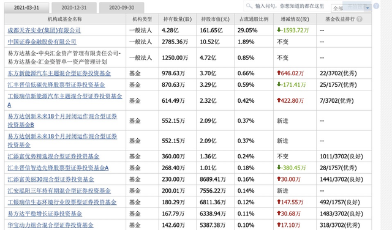Click the 机构或基金名称 column header

tap(65, 19)
